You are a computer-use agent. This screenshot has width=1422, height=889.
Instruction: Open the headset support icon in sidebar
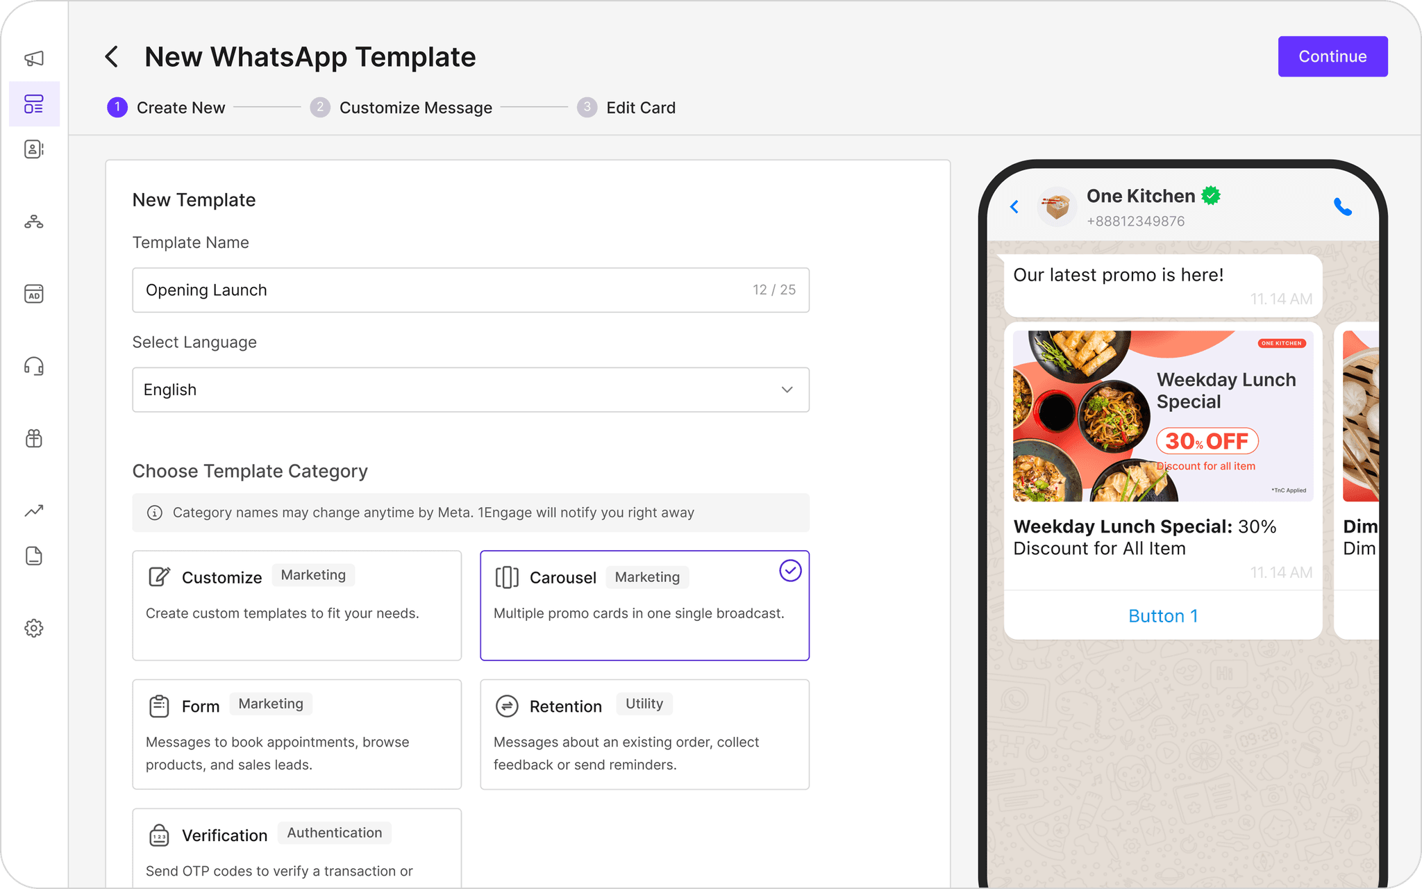[34, 366]
